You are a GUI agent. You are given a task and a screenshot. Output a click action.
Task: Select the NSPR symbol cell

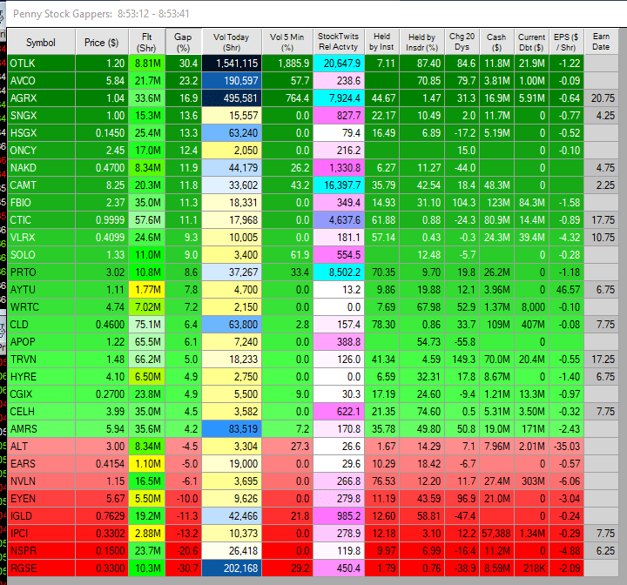point(41,550)
